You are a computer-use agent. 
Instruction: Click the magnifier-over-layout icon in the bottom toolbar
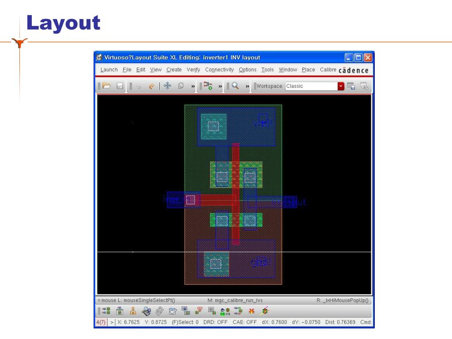pyautogui.click(x=147, y=311)
